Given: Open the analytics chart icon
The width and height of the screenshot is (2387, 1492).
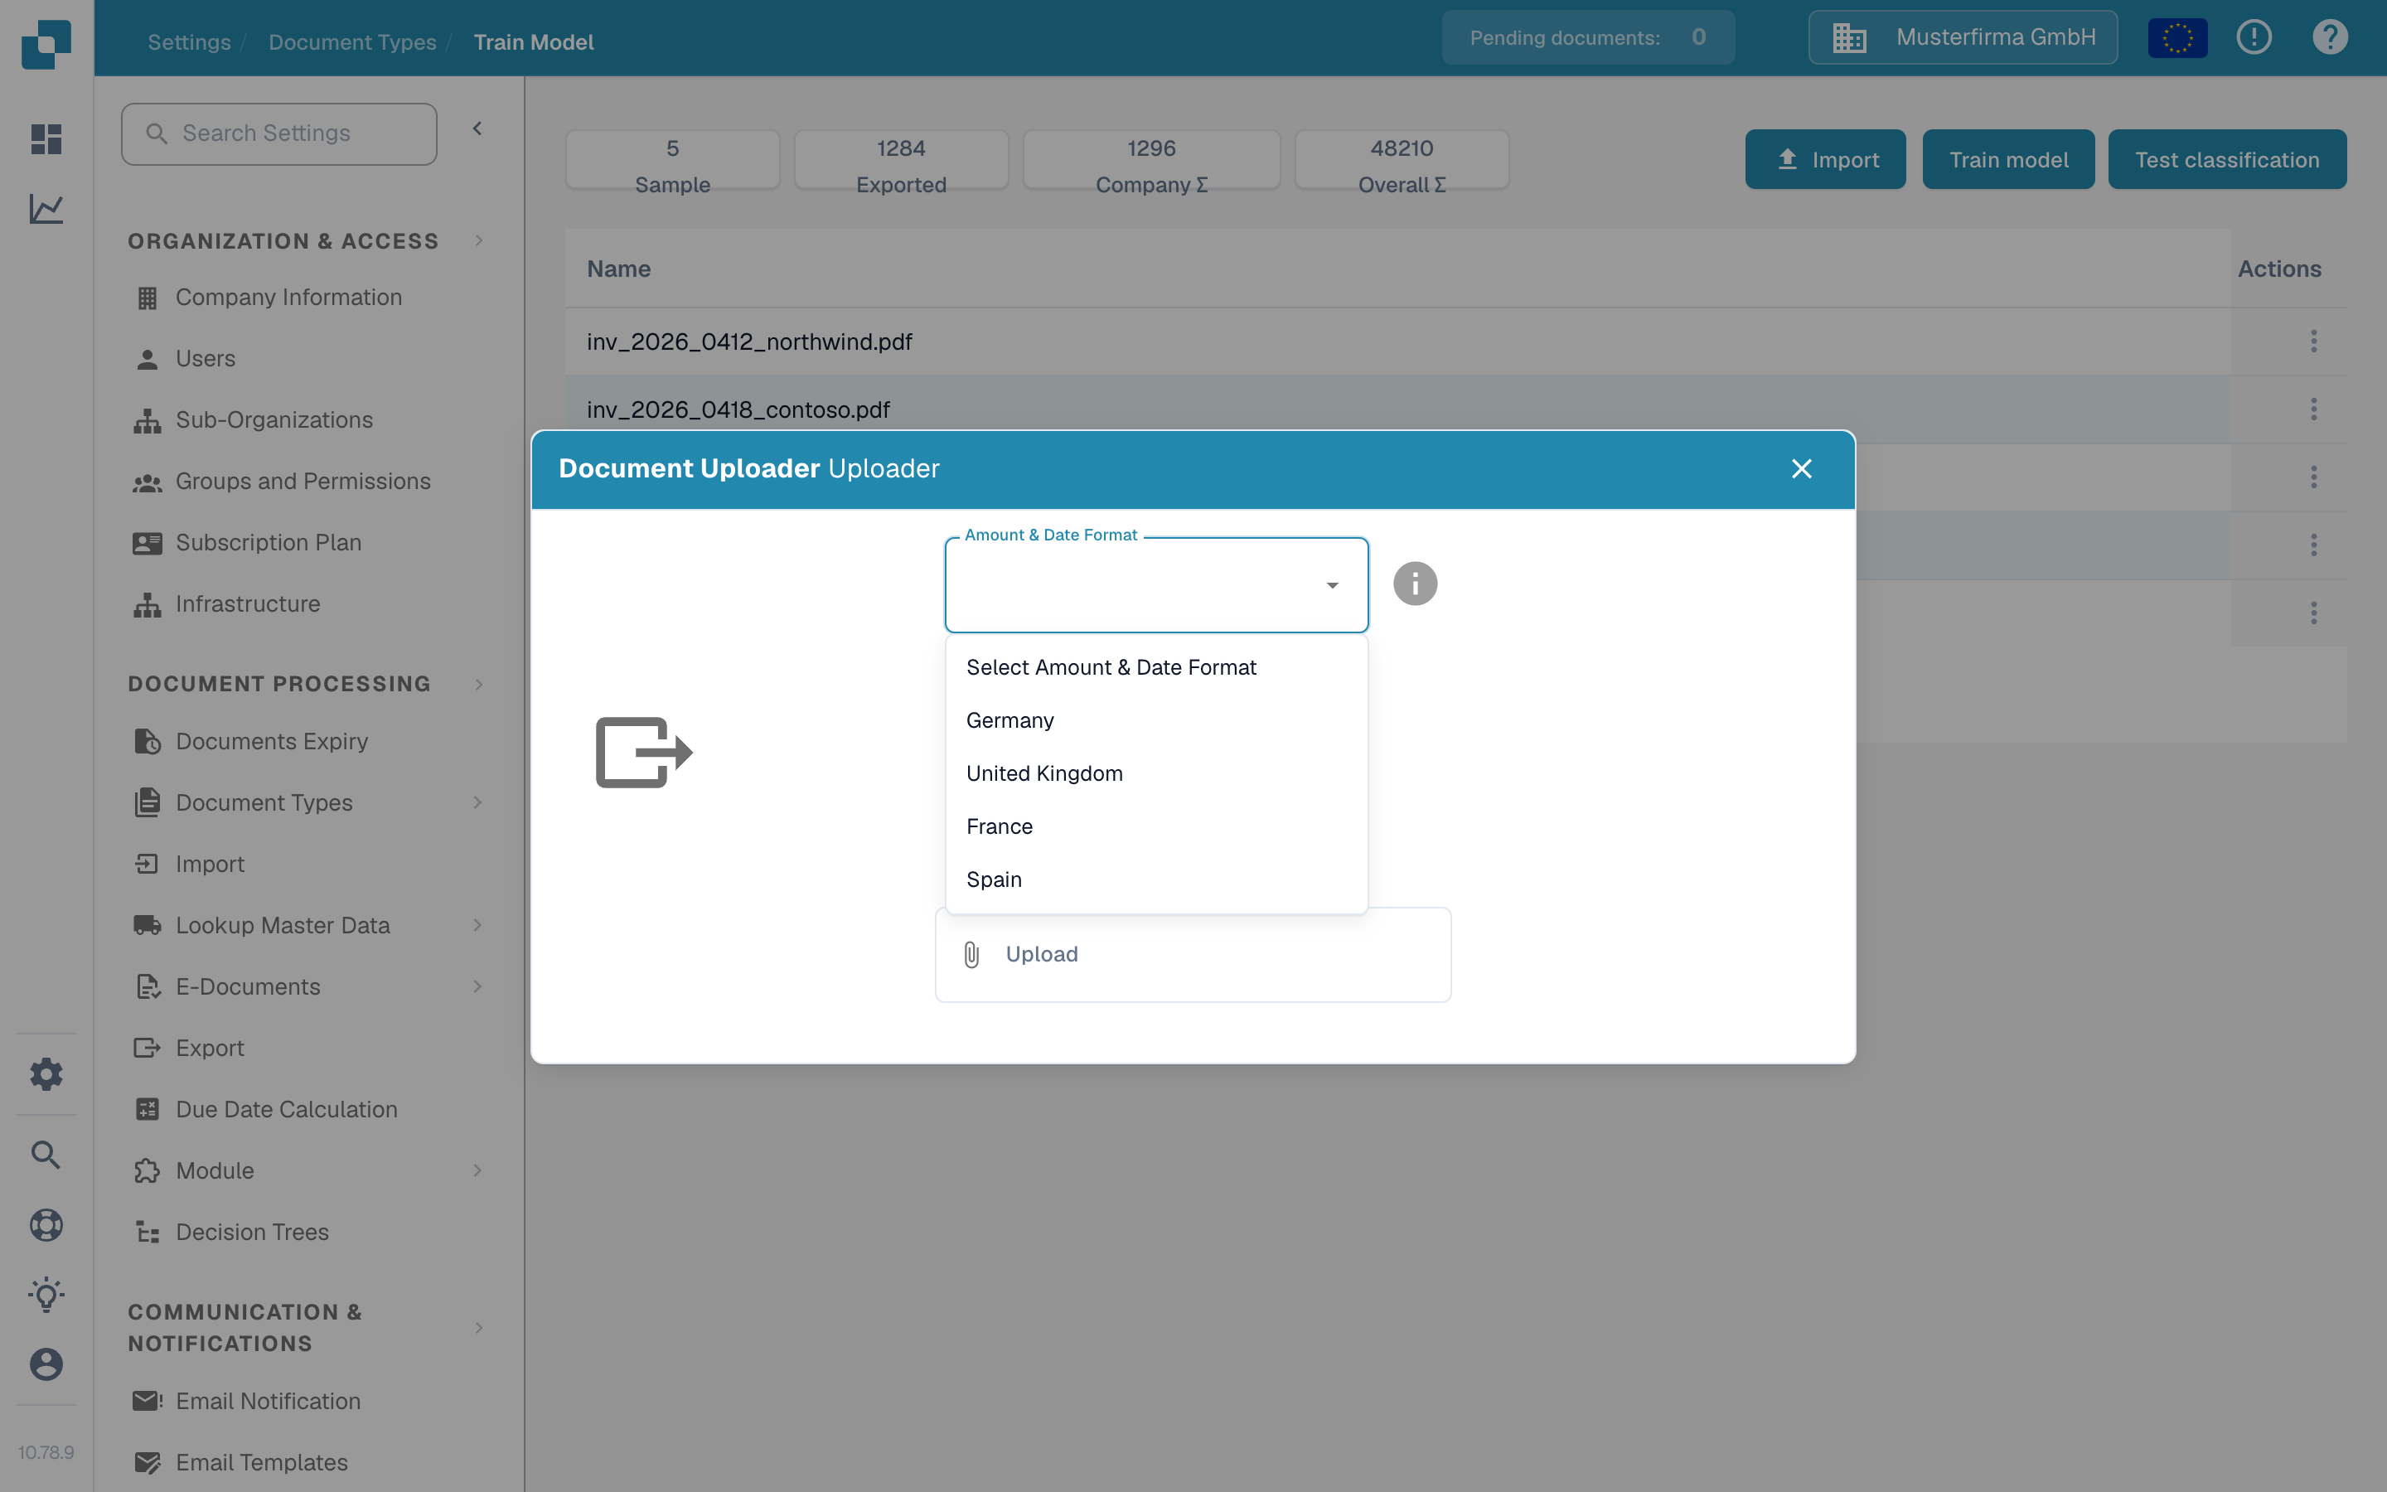Looking at the screenshot, I should (46, 208).
